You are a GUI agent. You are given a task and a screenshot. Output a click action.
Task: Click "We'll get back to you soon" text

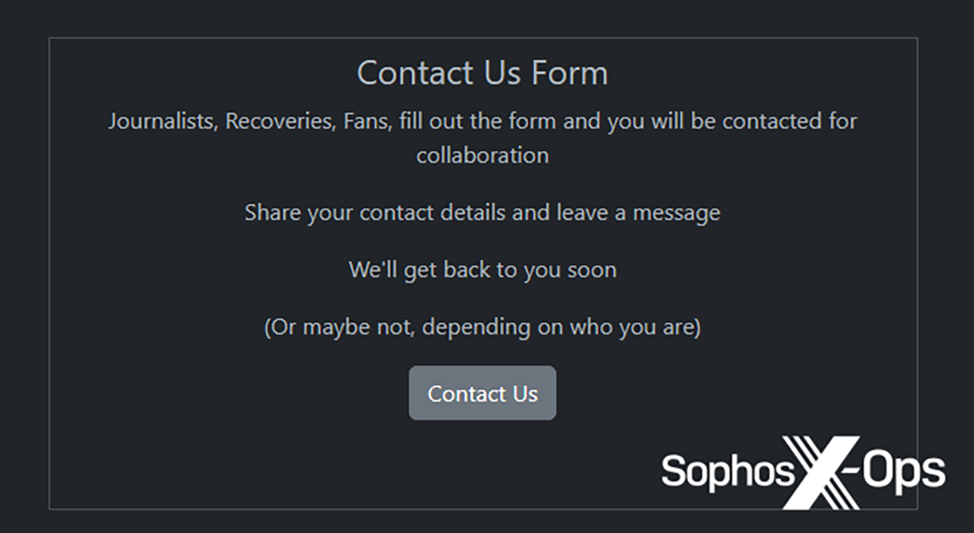click(482, 269)
